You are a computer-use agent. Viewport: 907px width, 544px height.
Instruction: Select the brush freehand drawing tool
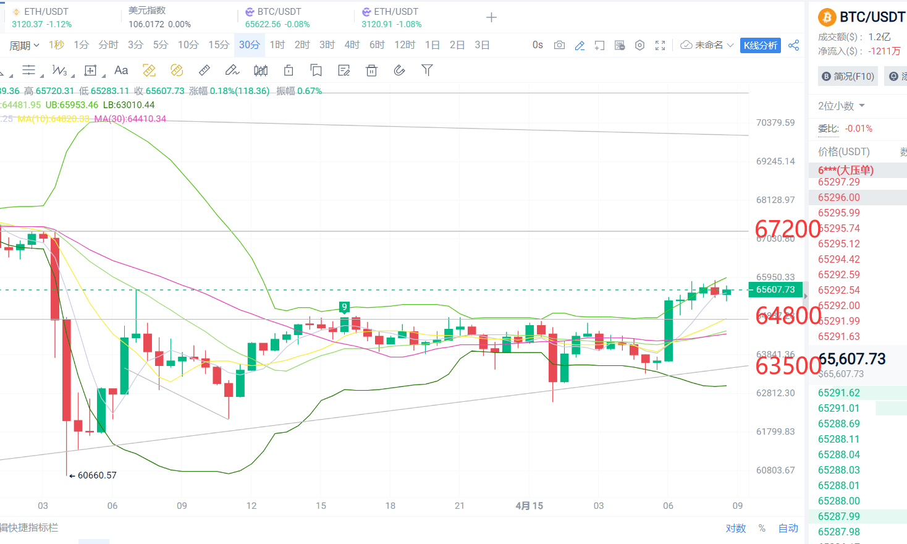coord(232,70)
